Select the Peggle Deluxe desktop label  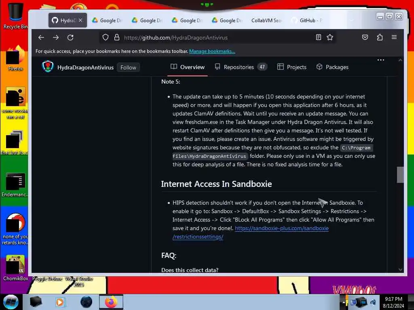pyautogui.click(x=47, y=279)
